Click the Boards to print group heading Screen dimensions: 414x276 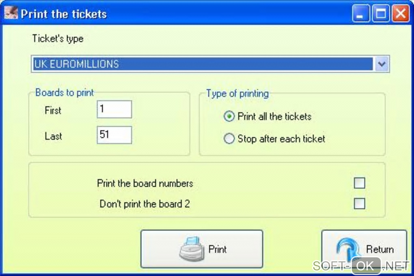(x=65, y=93)
